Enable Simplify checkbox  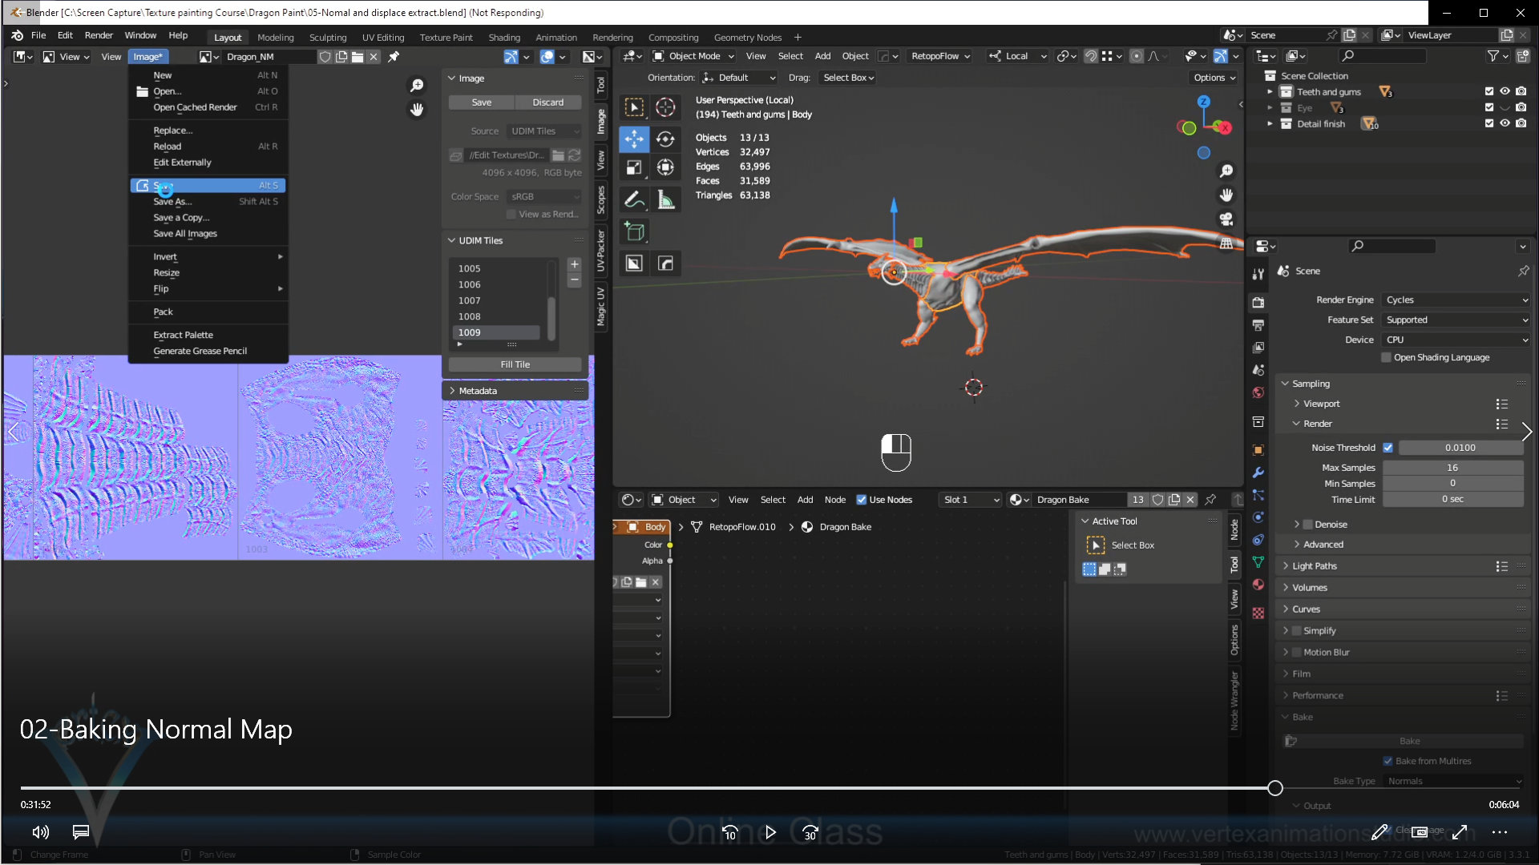point(1297,631)
